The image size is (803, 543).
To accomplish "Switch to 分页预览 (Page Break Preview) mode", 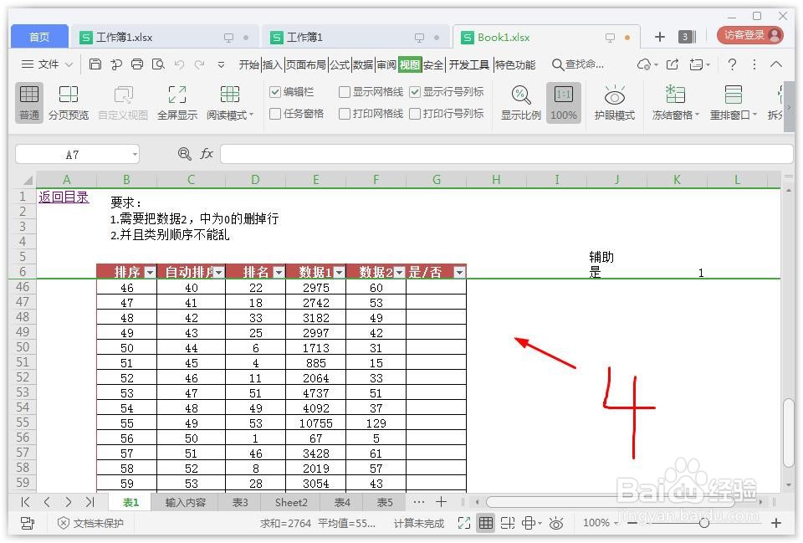I will 69,103.
